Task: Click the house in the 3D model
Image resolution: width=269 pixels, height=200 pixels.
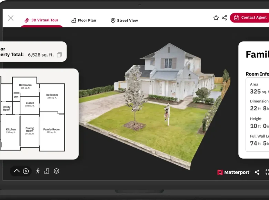Action: tap(169, 74)
